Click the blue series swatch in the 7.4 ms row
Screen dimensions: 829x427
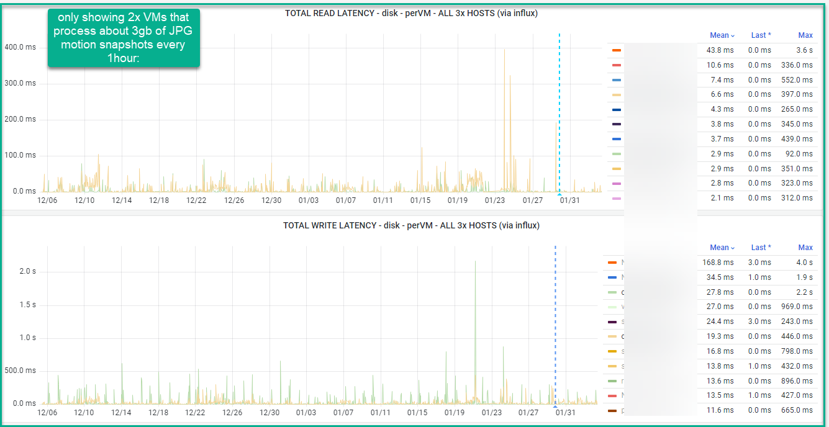[x=616, y=80]
